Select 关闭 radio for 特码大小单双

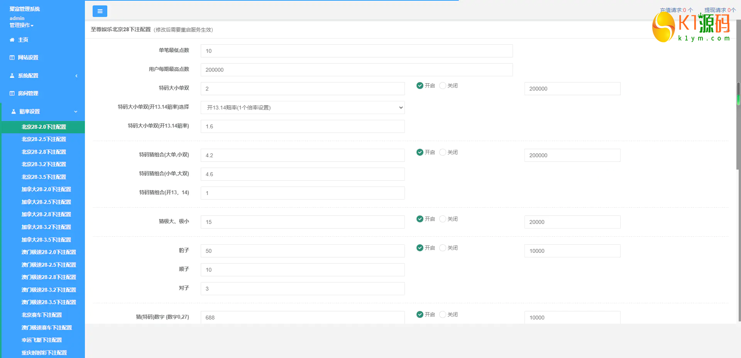coord(443,86)
